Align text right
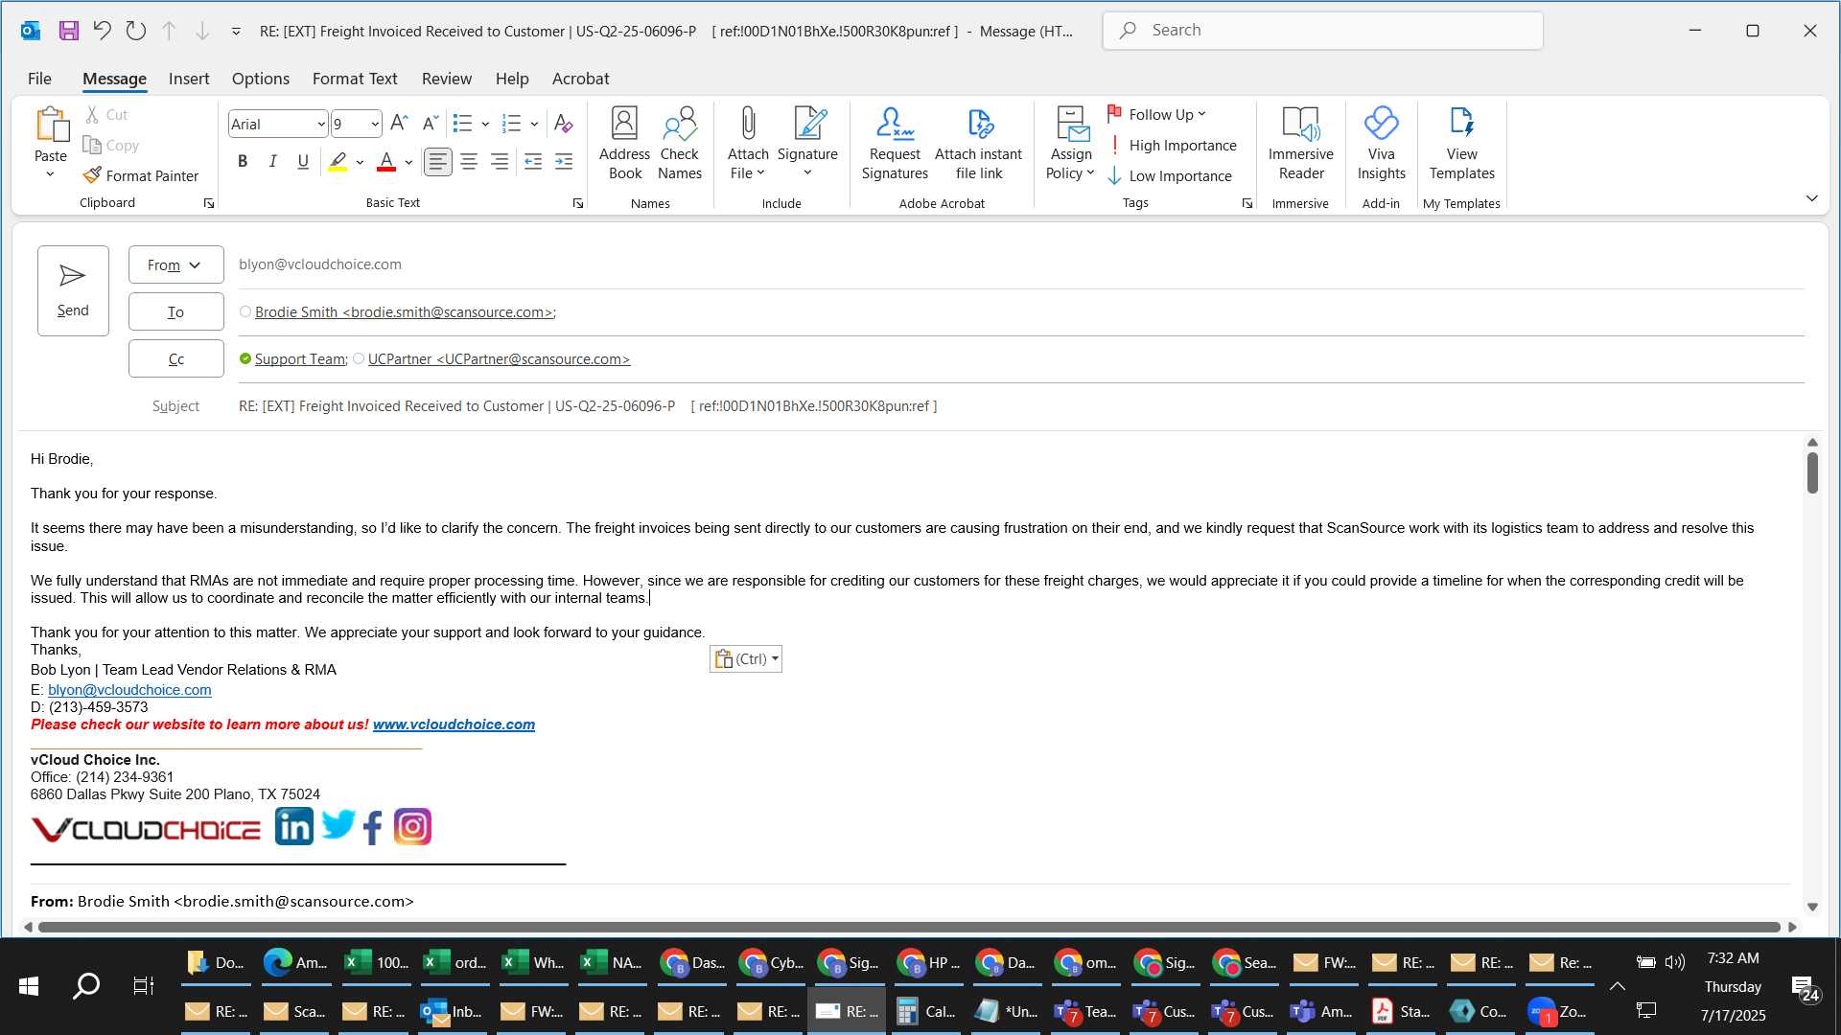The width and height of the screenshot is (1841, 1035). click(500, 162)
